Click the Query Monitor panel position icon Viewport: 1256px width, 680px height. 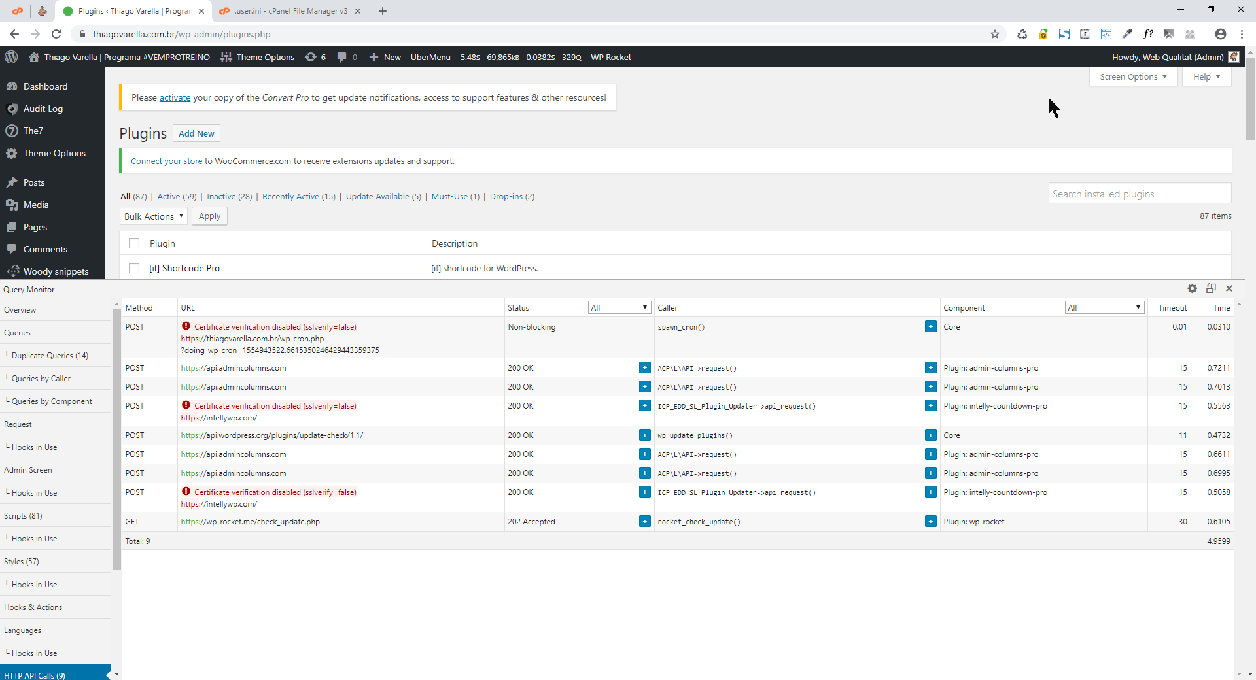pyautogui.click(x=1211, y=288)
